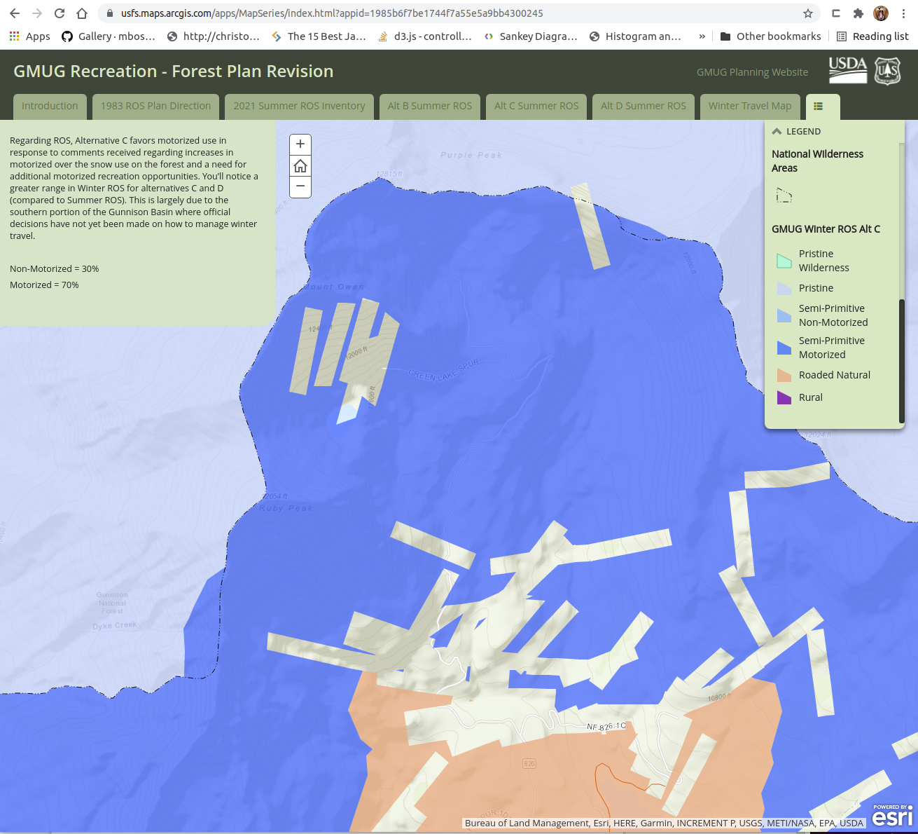Switch to the Introduction tab
918x834 pixels.
click(50, 107)
